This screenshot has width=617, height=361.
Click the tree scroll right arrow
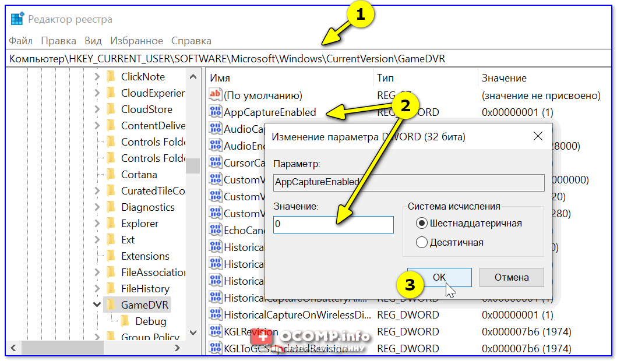point(177,348)
